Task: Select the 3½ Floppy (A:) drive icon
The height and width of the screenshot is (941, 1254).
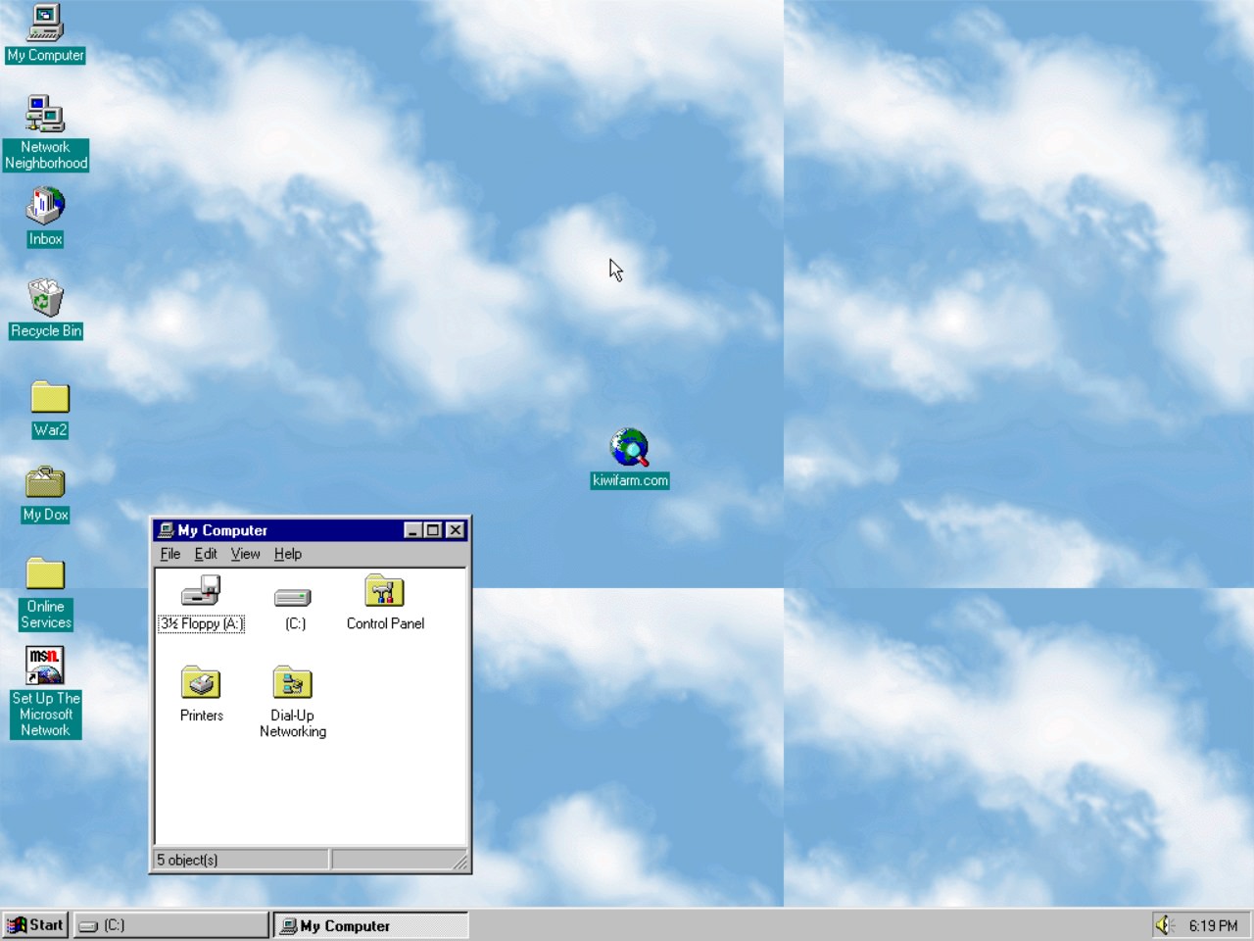Action: point(202,592)
